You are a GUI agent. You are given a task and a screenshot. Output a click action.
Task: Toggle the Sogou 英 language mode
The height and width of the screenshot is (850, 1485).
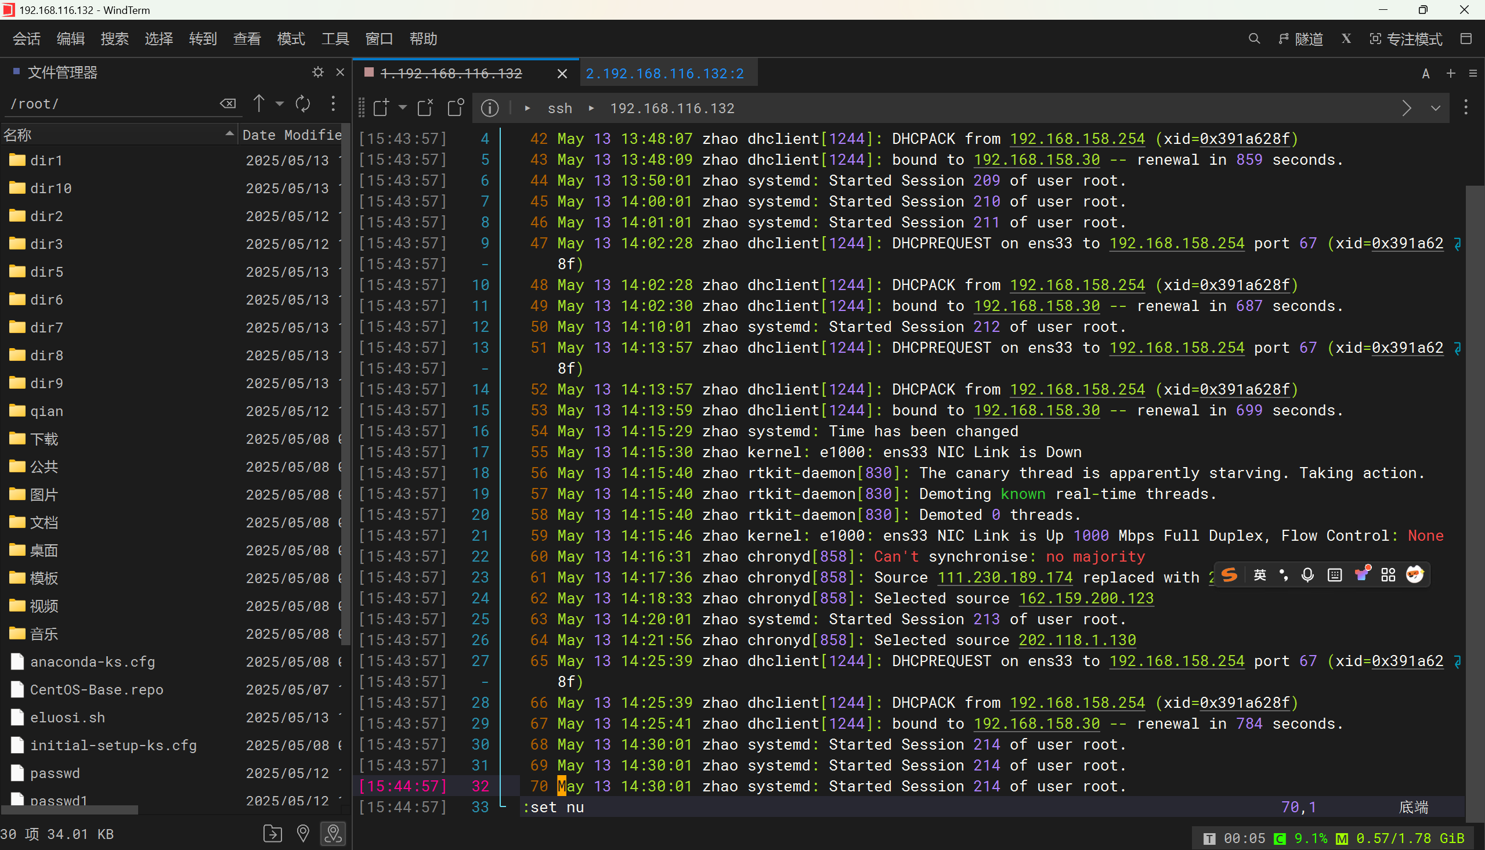click(1260, 575)
